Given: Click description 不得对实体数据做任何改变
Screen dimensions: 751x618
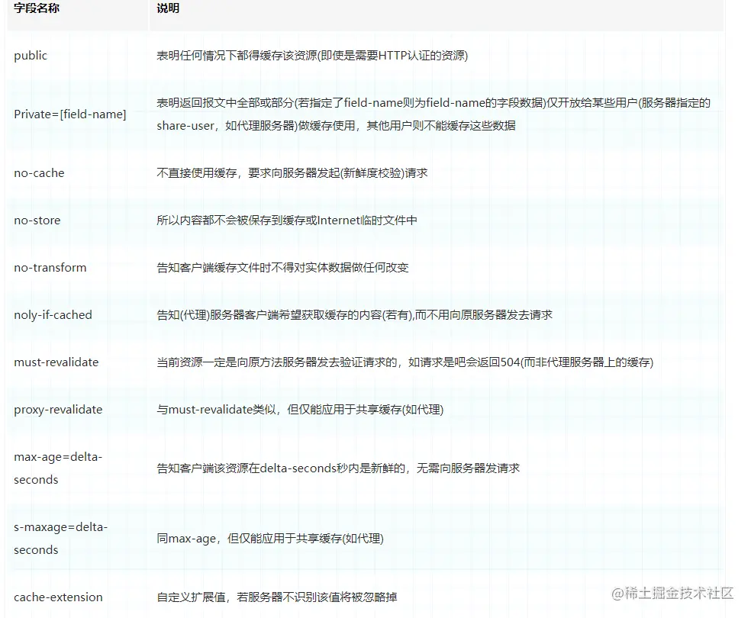Looking at the screenshot, I should click(x=282, y=268).
